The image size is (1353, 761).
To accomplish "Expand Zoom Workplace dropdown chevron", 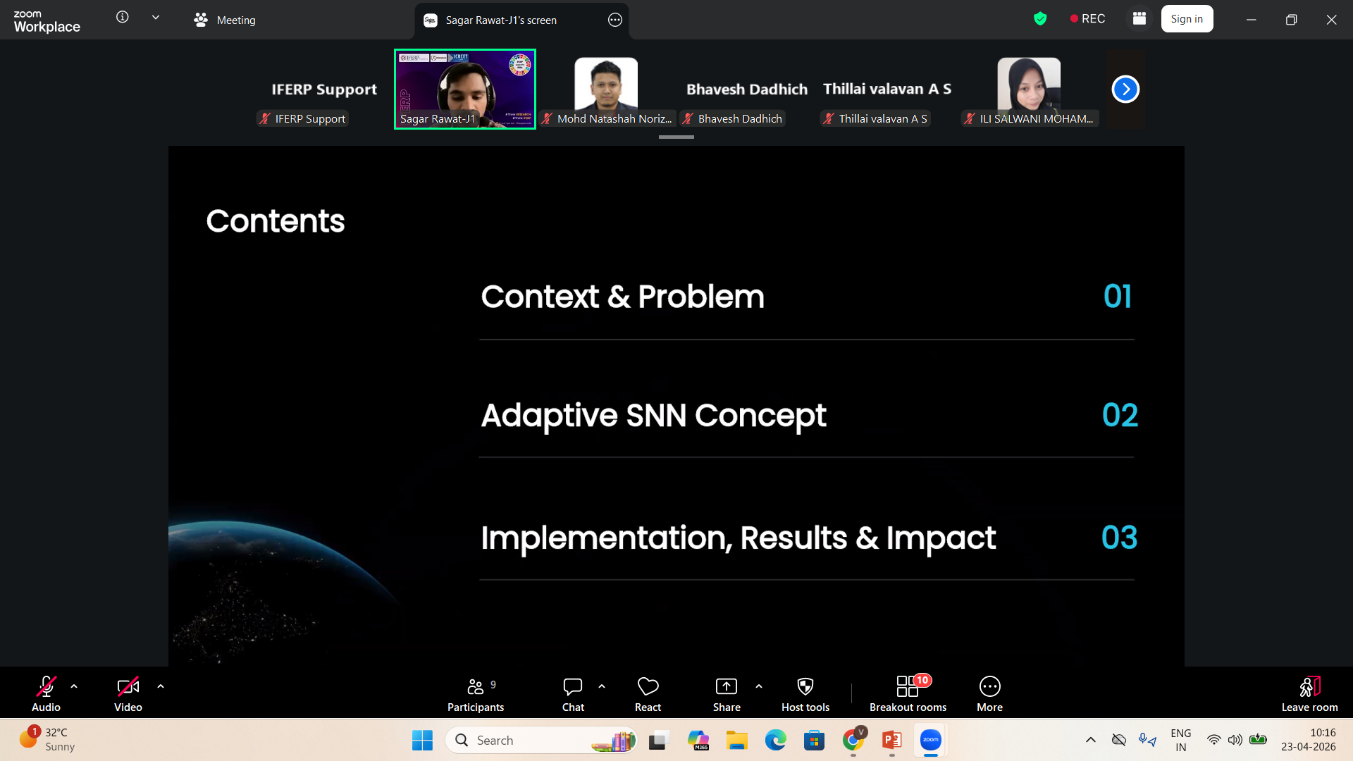I will pos(156,17).
